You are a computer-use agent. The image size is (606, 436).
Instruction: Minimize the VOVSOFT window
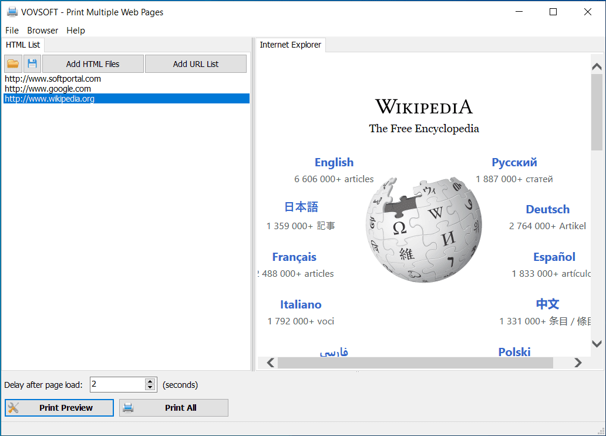519,12
